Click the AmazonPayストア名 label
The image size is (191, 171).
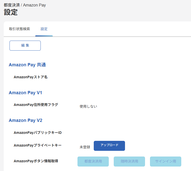(x=30, y=77)
